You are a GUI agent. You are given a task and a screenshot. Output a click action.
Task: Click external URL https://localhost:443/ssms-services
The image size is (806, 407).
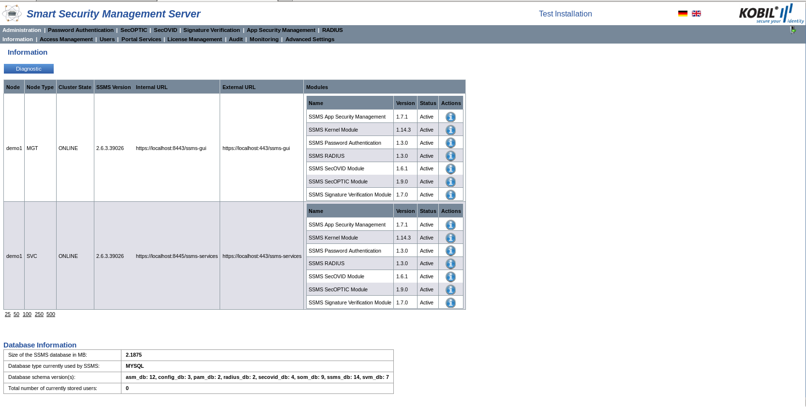coord(262,256)
